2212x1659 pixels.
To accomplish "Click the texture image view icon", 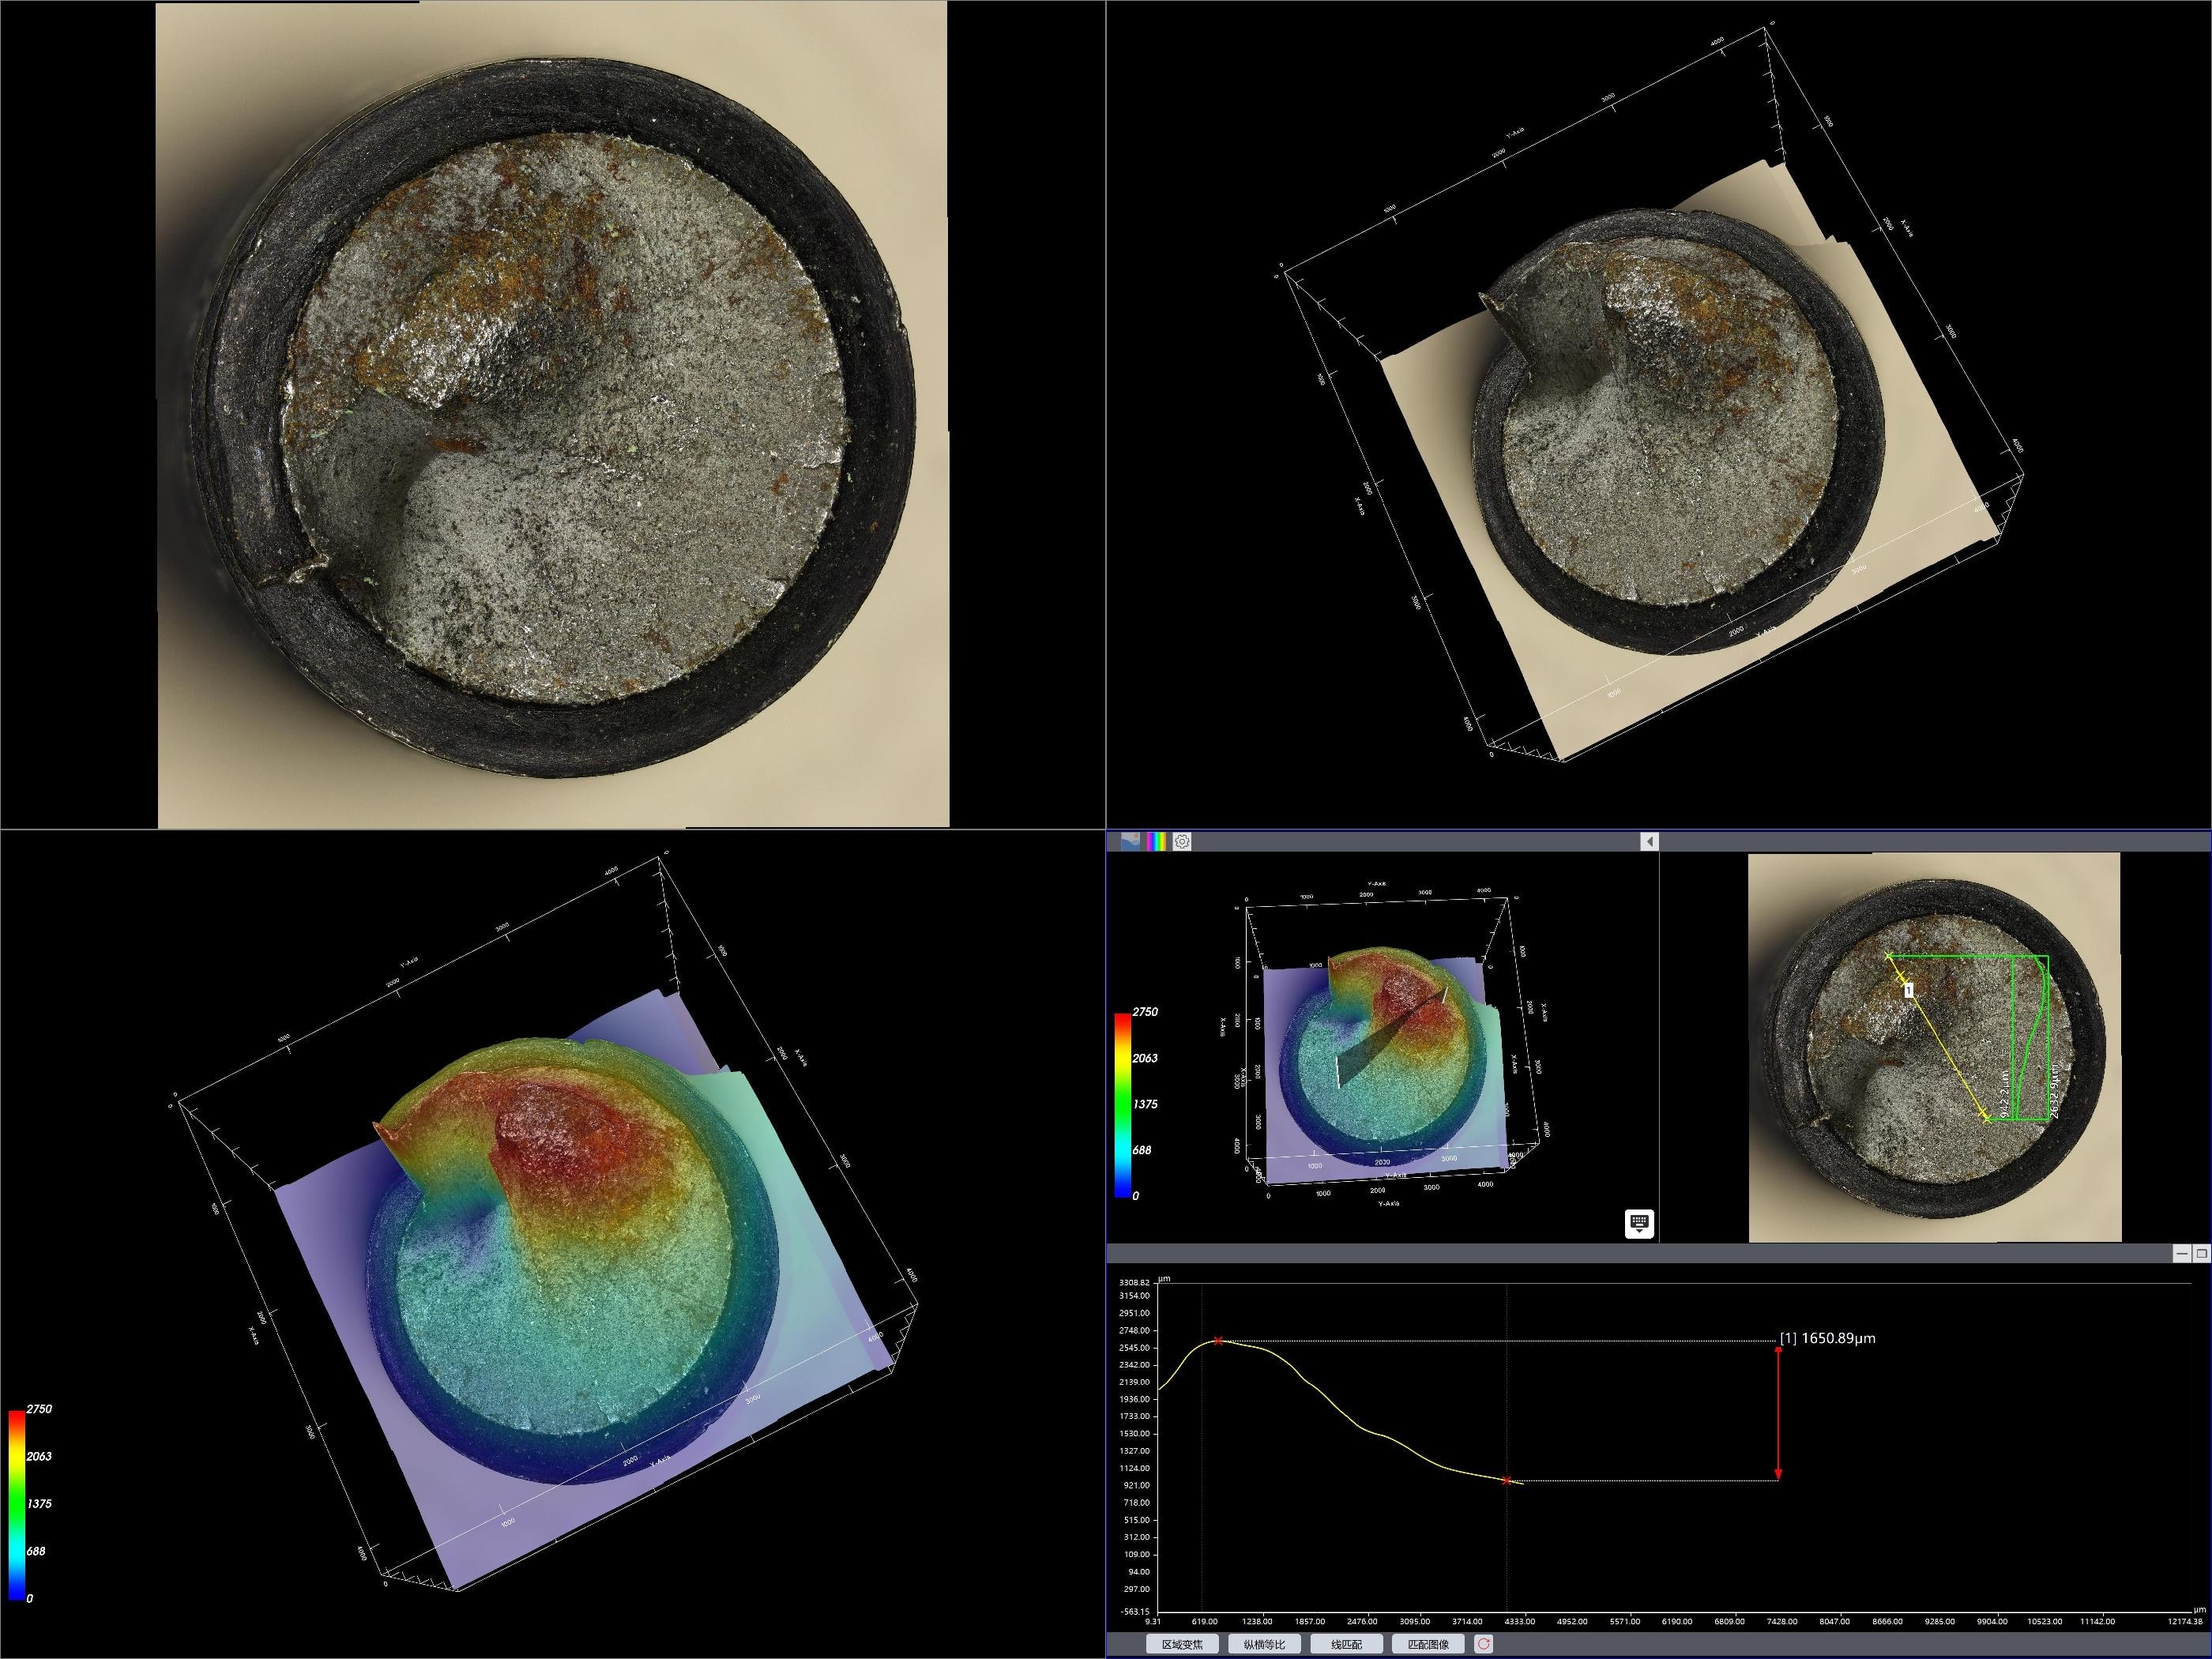I will pyautogui.click(x=1130, y=841).
